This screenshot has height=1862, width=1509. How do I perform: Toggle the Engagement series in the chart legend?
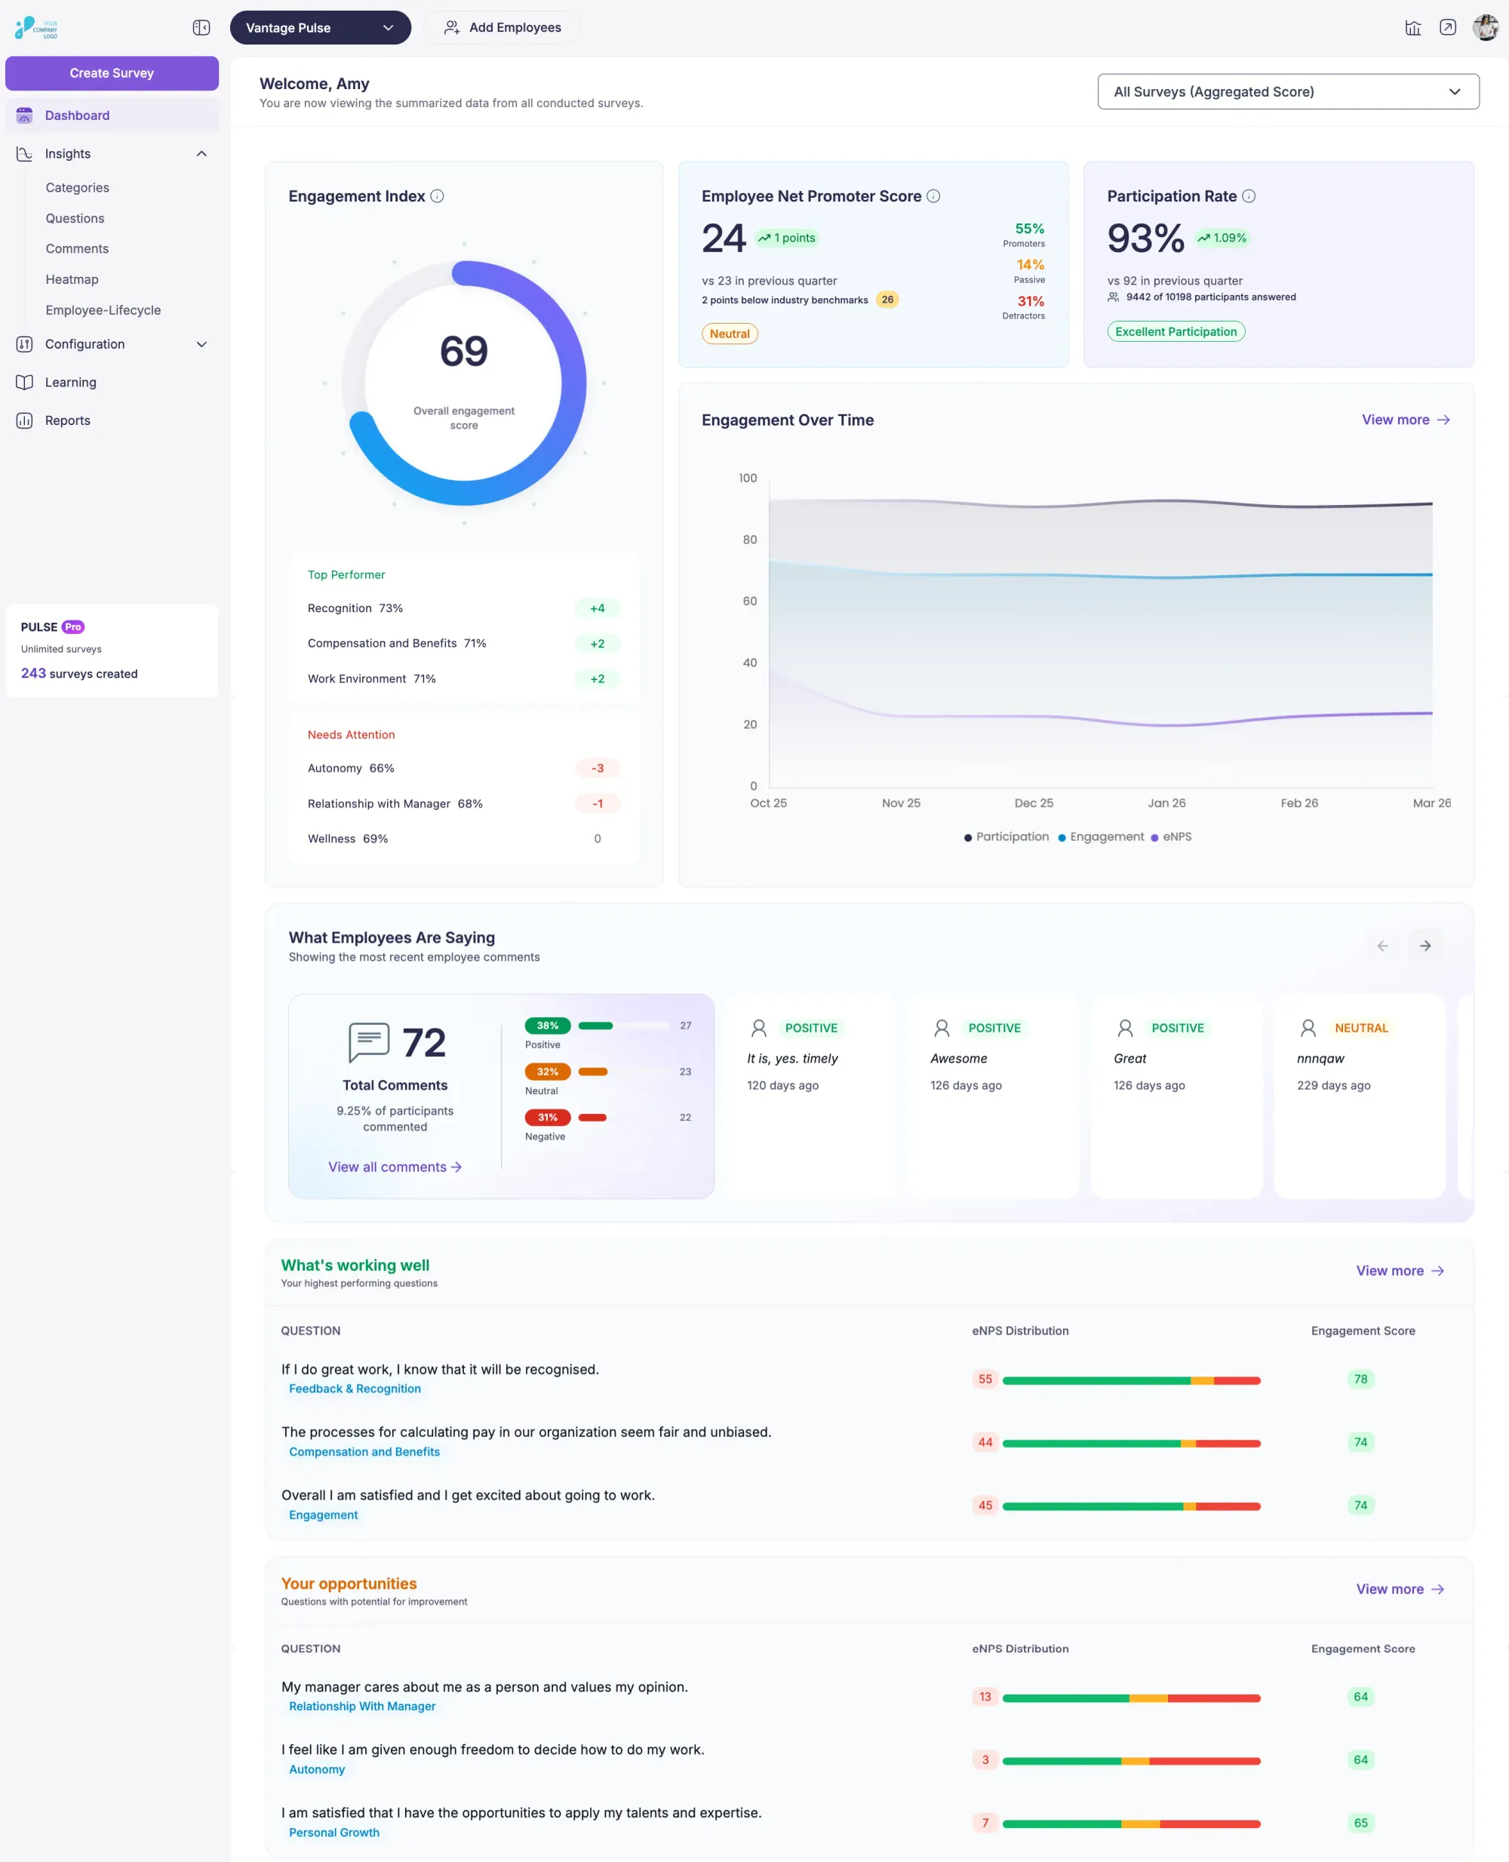click(1101, 836)
